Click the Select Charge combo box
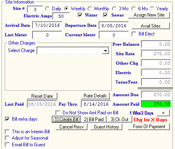The height and width of the screenshot is (149, 175). (73, 50)
